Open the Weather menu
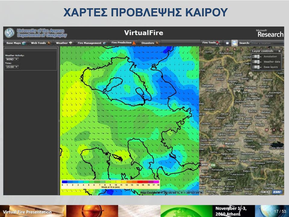 [x=64, y=43]
